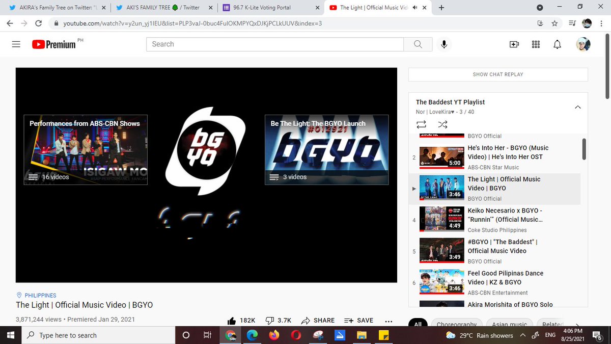
Task: Open Firefox from taskbar
Action: coord(274,335)
